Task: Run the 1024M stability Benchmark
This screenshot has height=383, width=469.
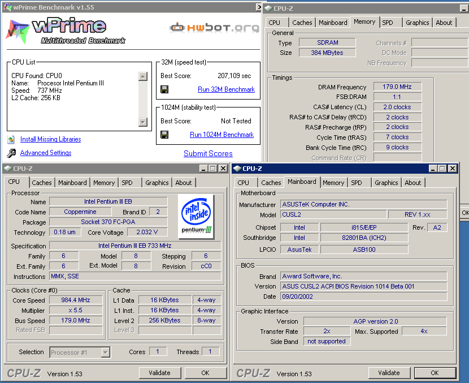Action: 222,135
